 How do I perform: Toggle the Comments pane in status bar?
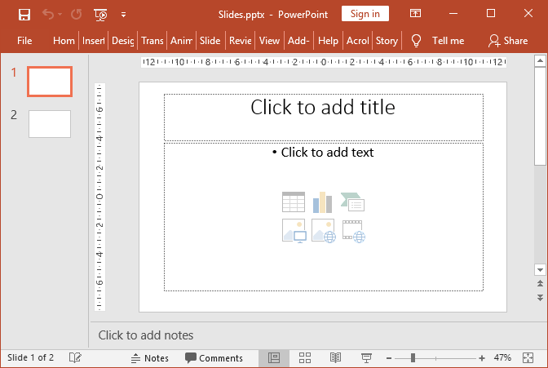pyautogui.click(x=214, y=358)
